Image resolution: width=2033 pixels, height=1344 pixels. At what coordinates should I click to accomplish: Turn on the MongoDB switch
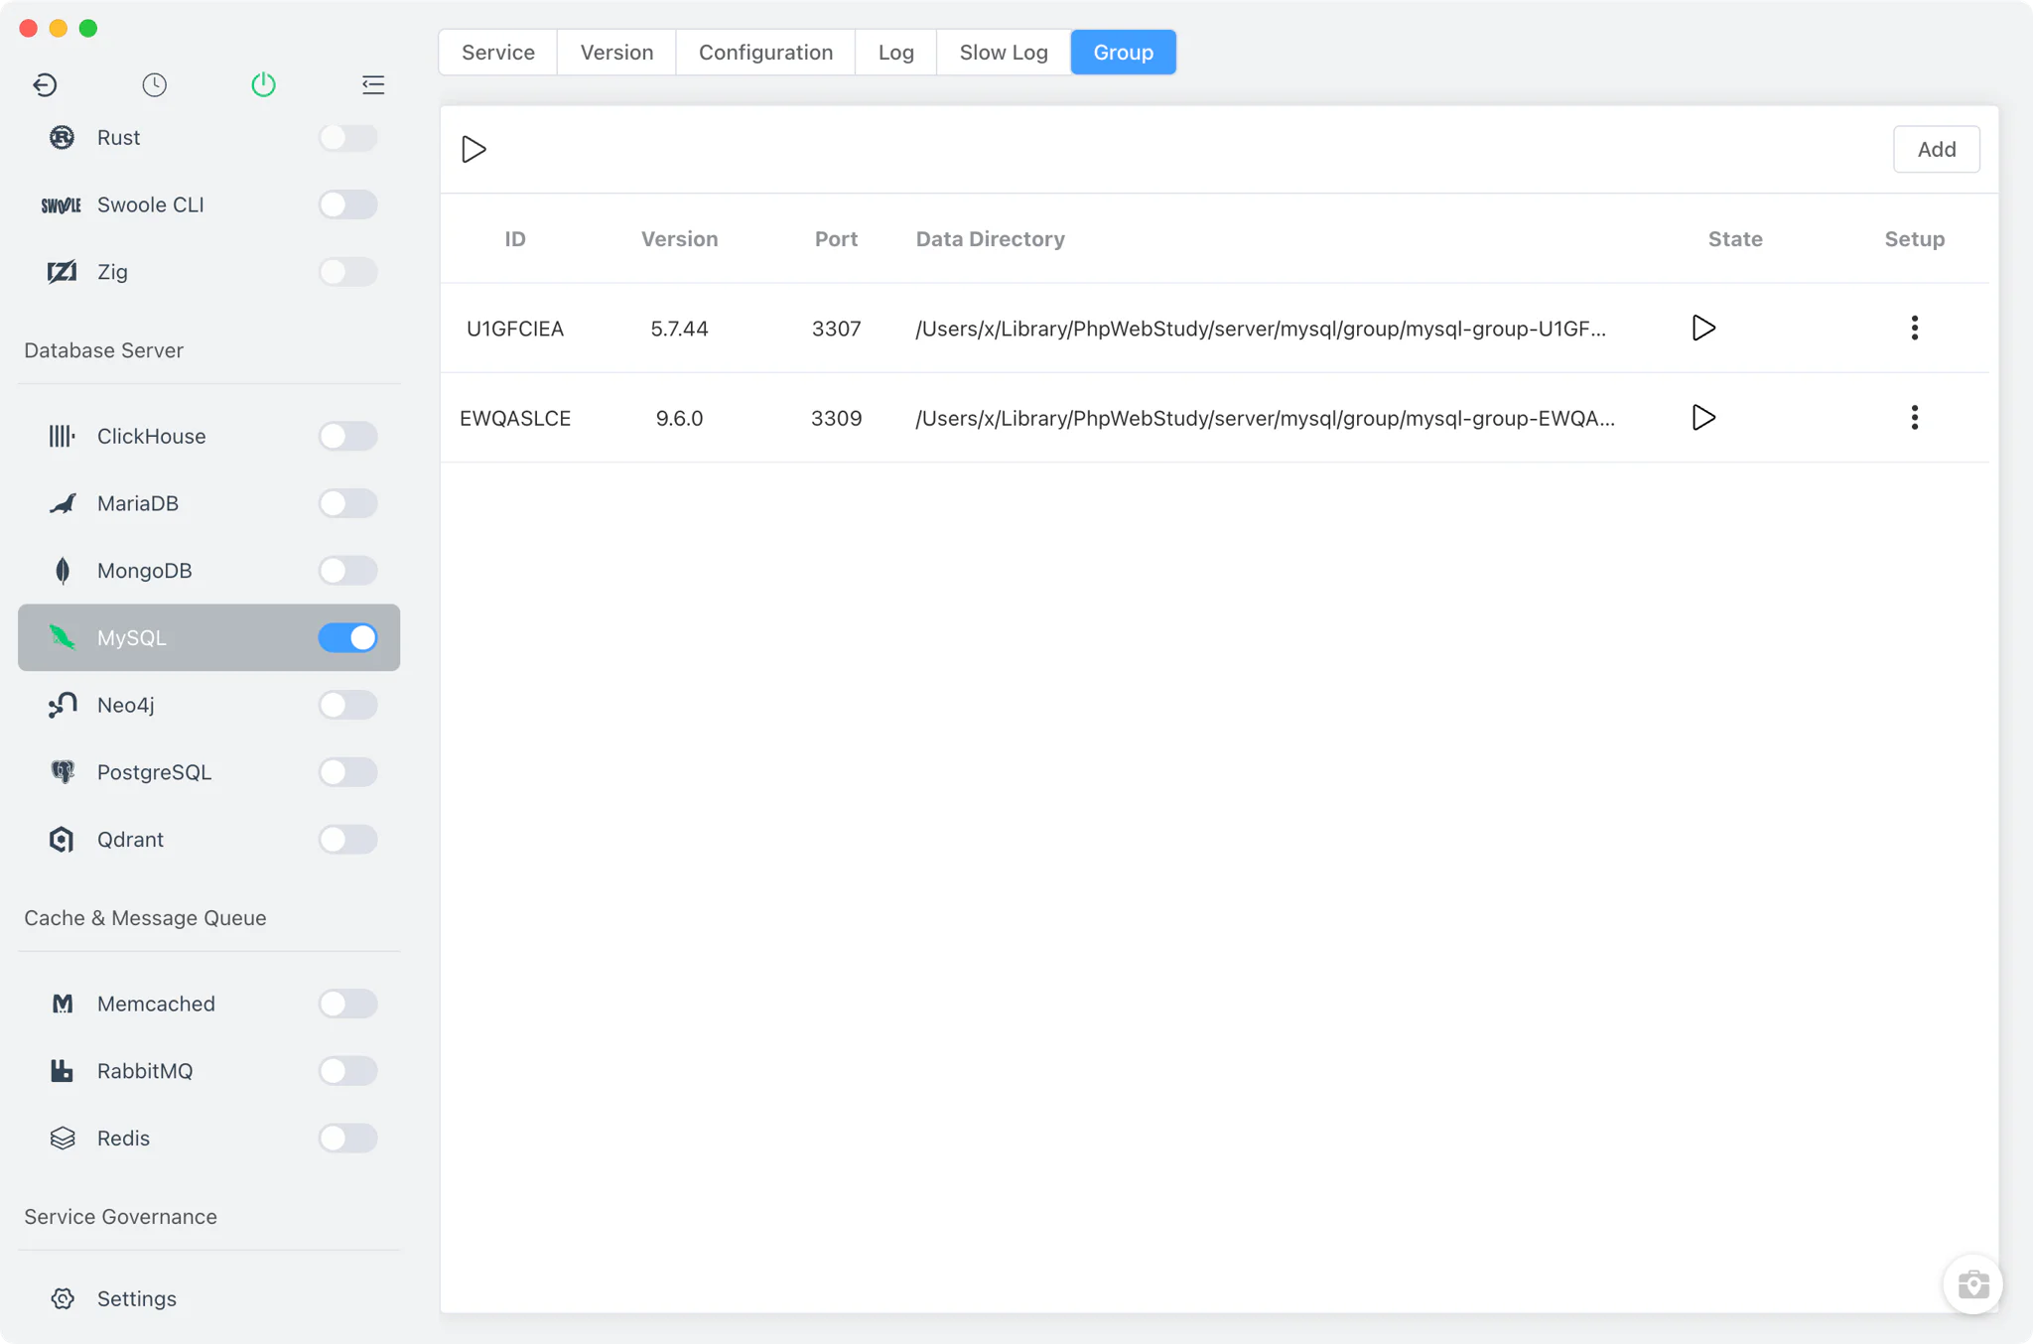pos(347,571)
